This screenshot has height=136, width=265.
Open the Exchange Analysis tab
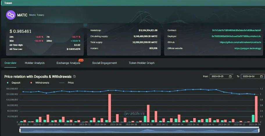68,63
